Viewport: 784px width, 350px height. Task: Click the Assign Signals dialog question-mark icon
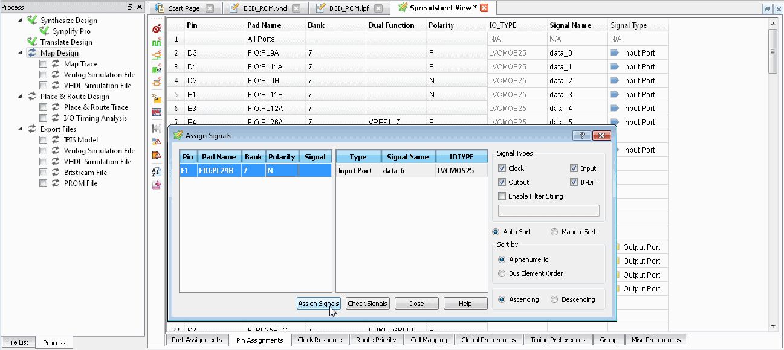click(582, 136)
